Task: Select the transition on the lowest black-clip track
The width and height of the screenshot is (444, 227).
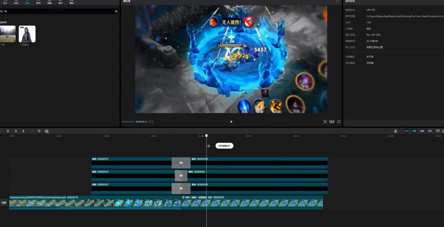Action: [x=181, y=189]
